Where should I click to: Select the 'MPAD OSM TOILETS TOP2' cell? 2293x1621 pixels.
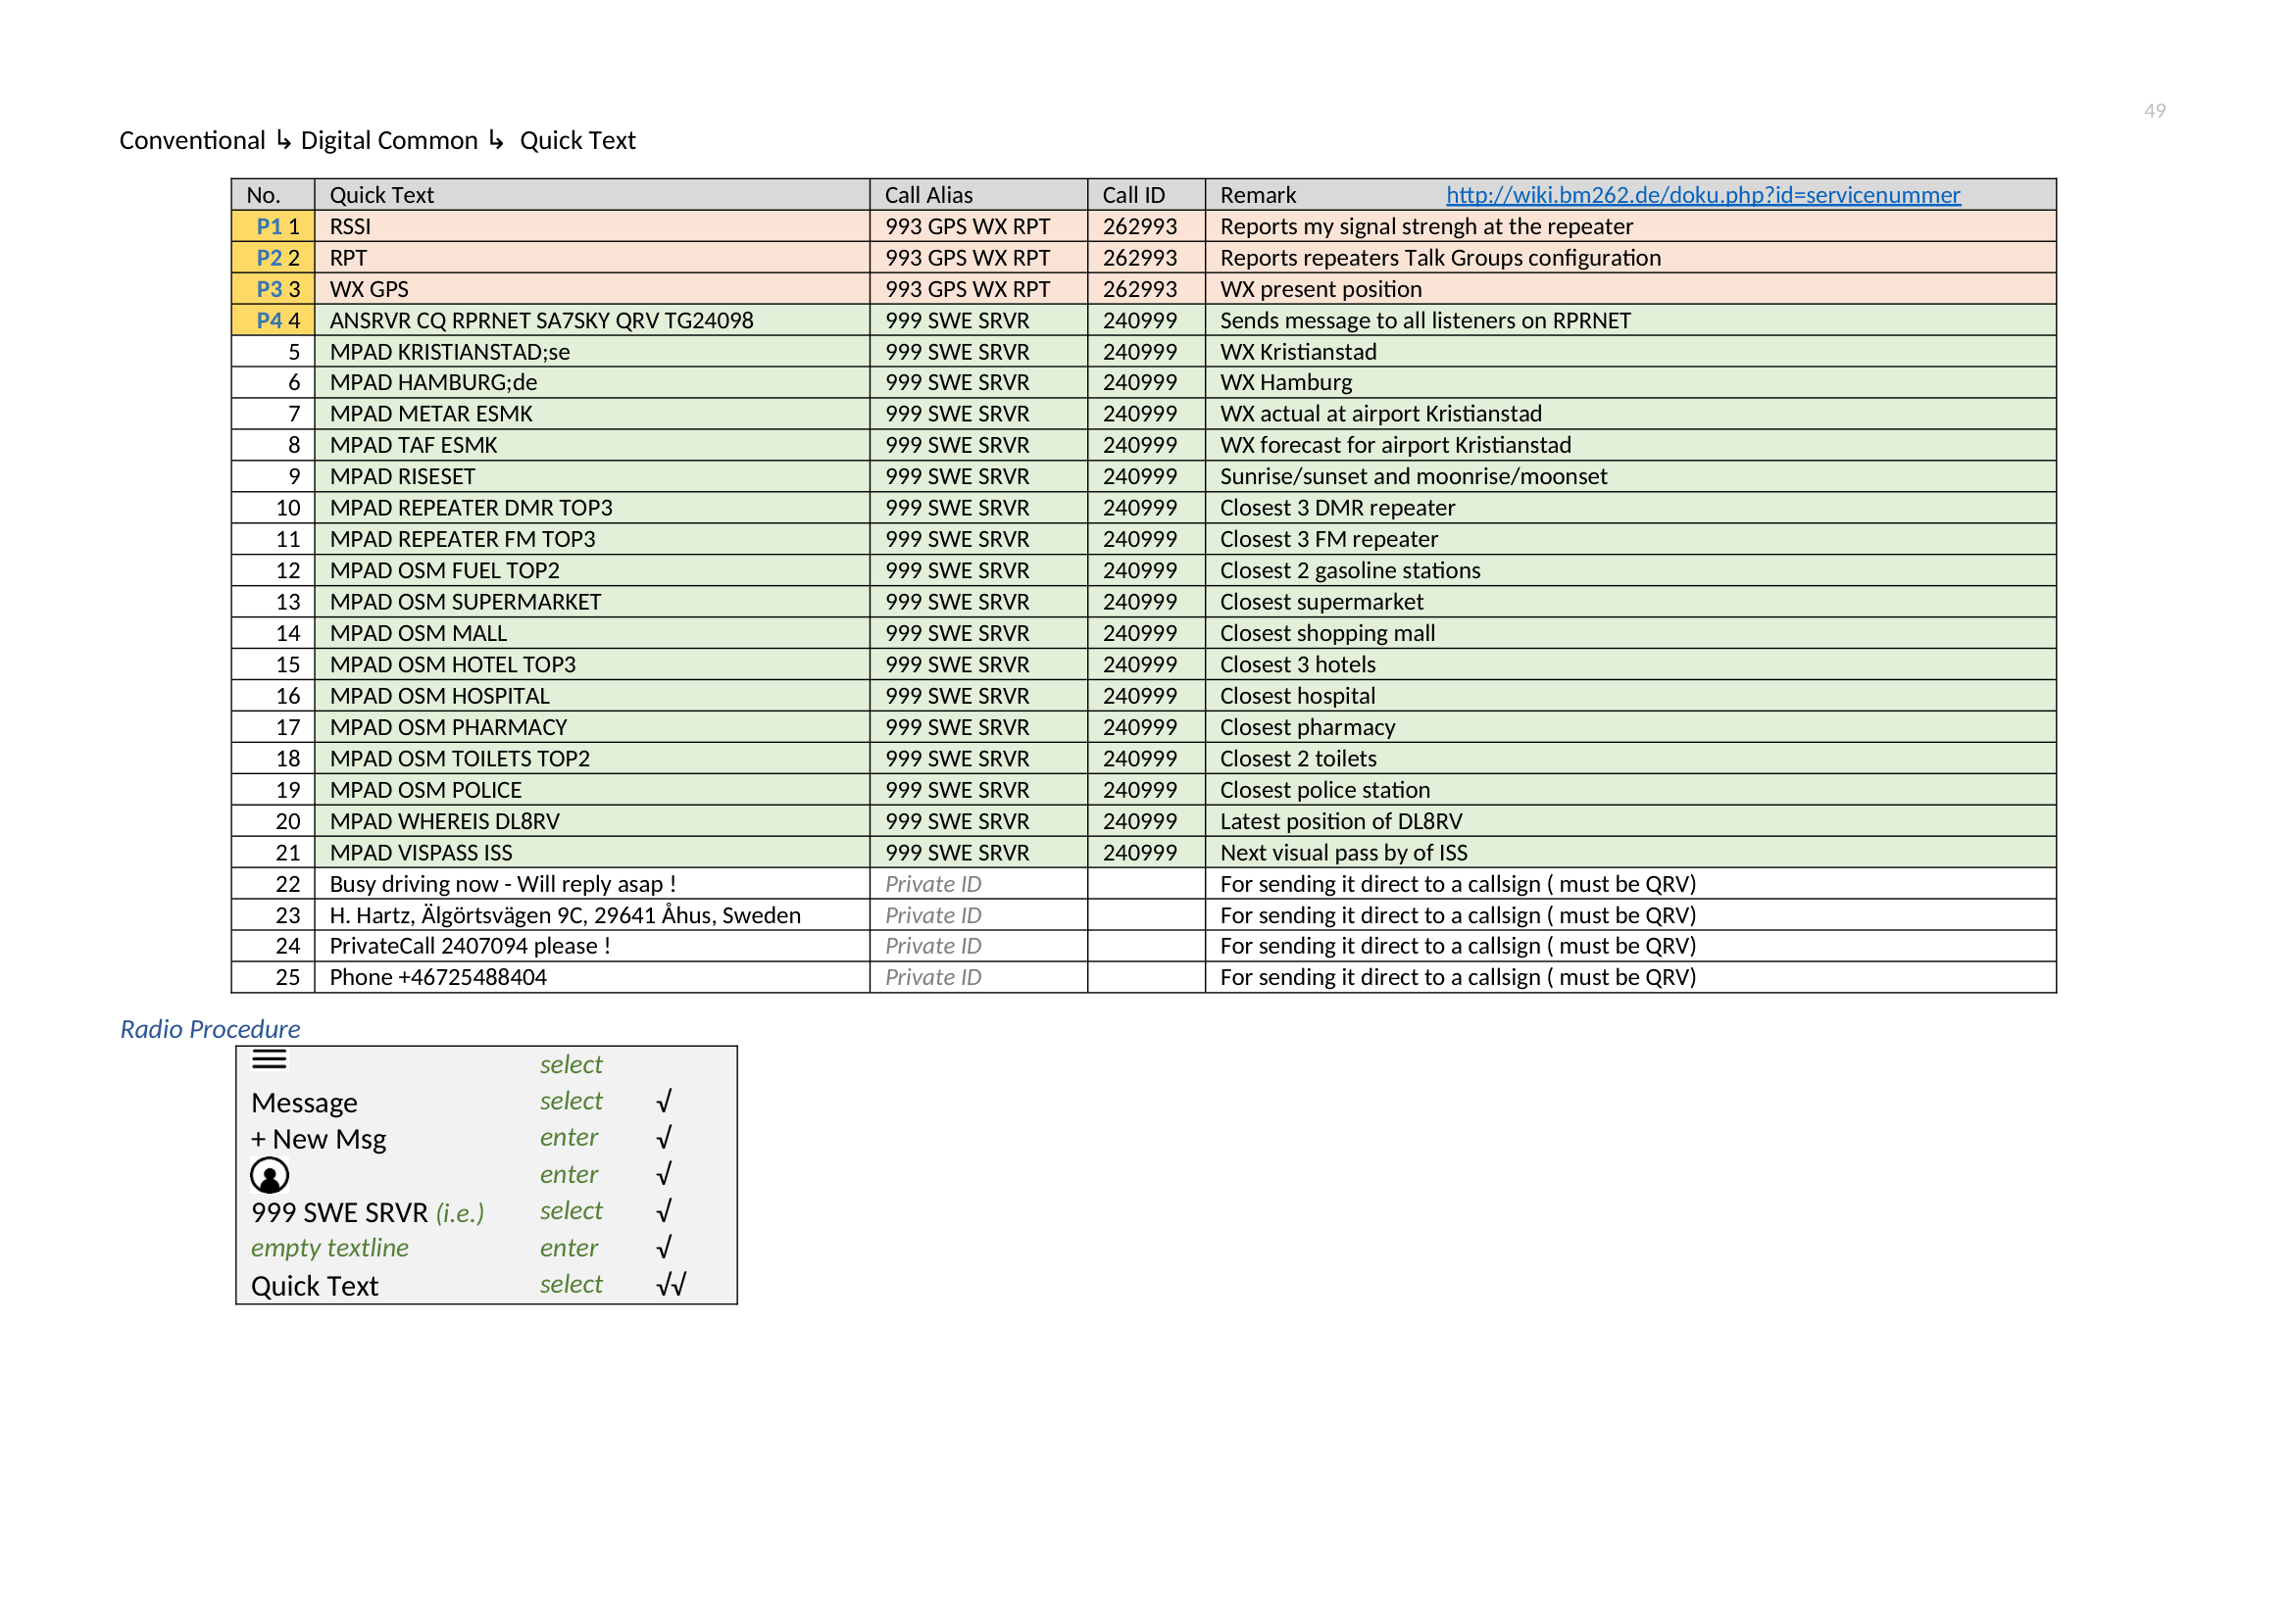(x=591, y=759)
